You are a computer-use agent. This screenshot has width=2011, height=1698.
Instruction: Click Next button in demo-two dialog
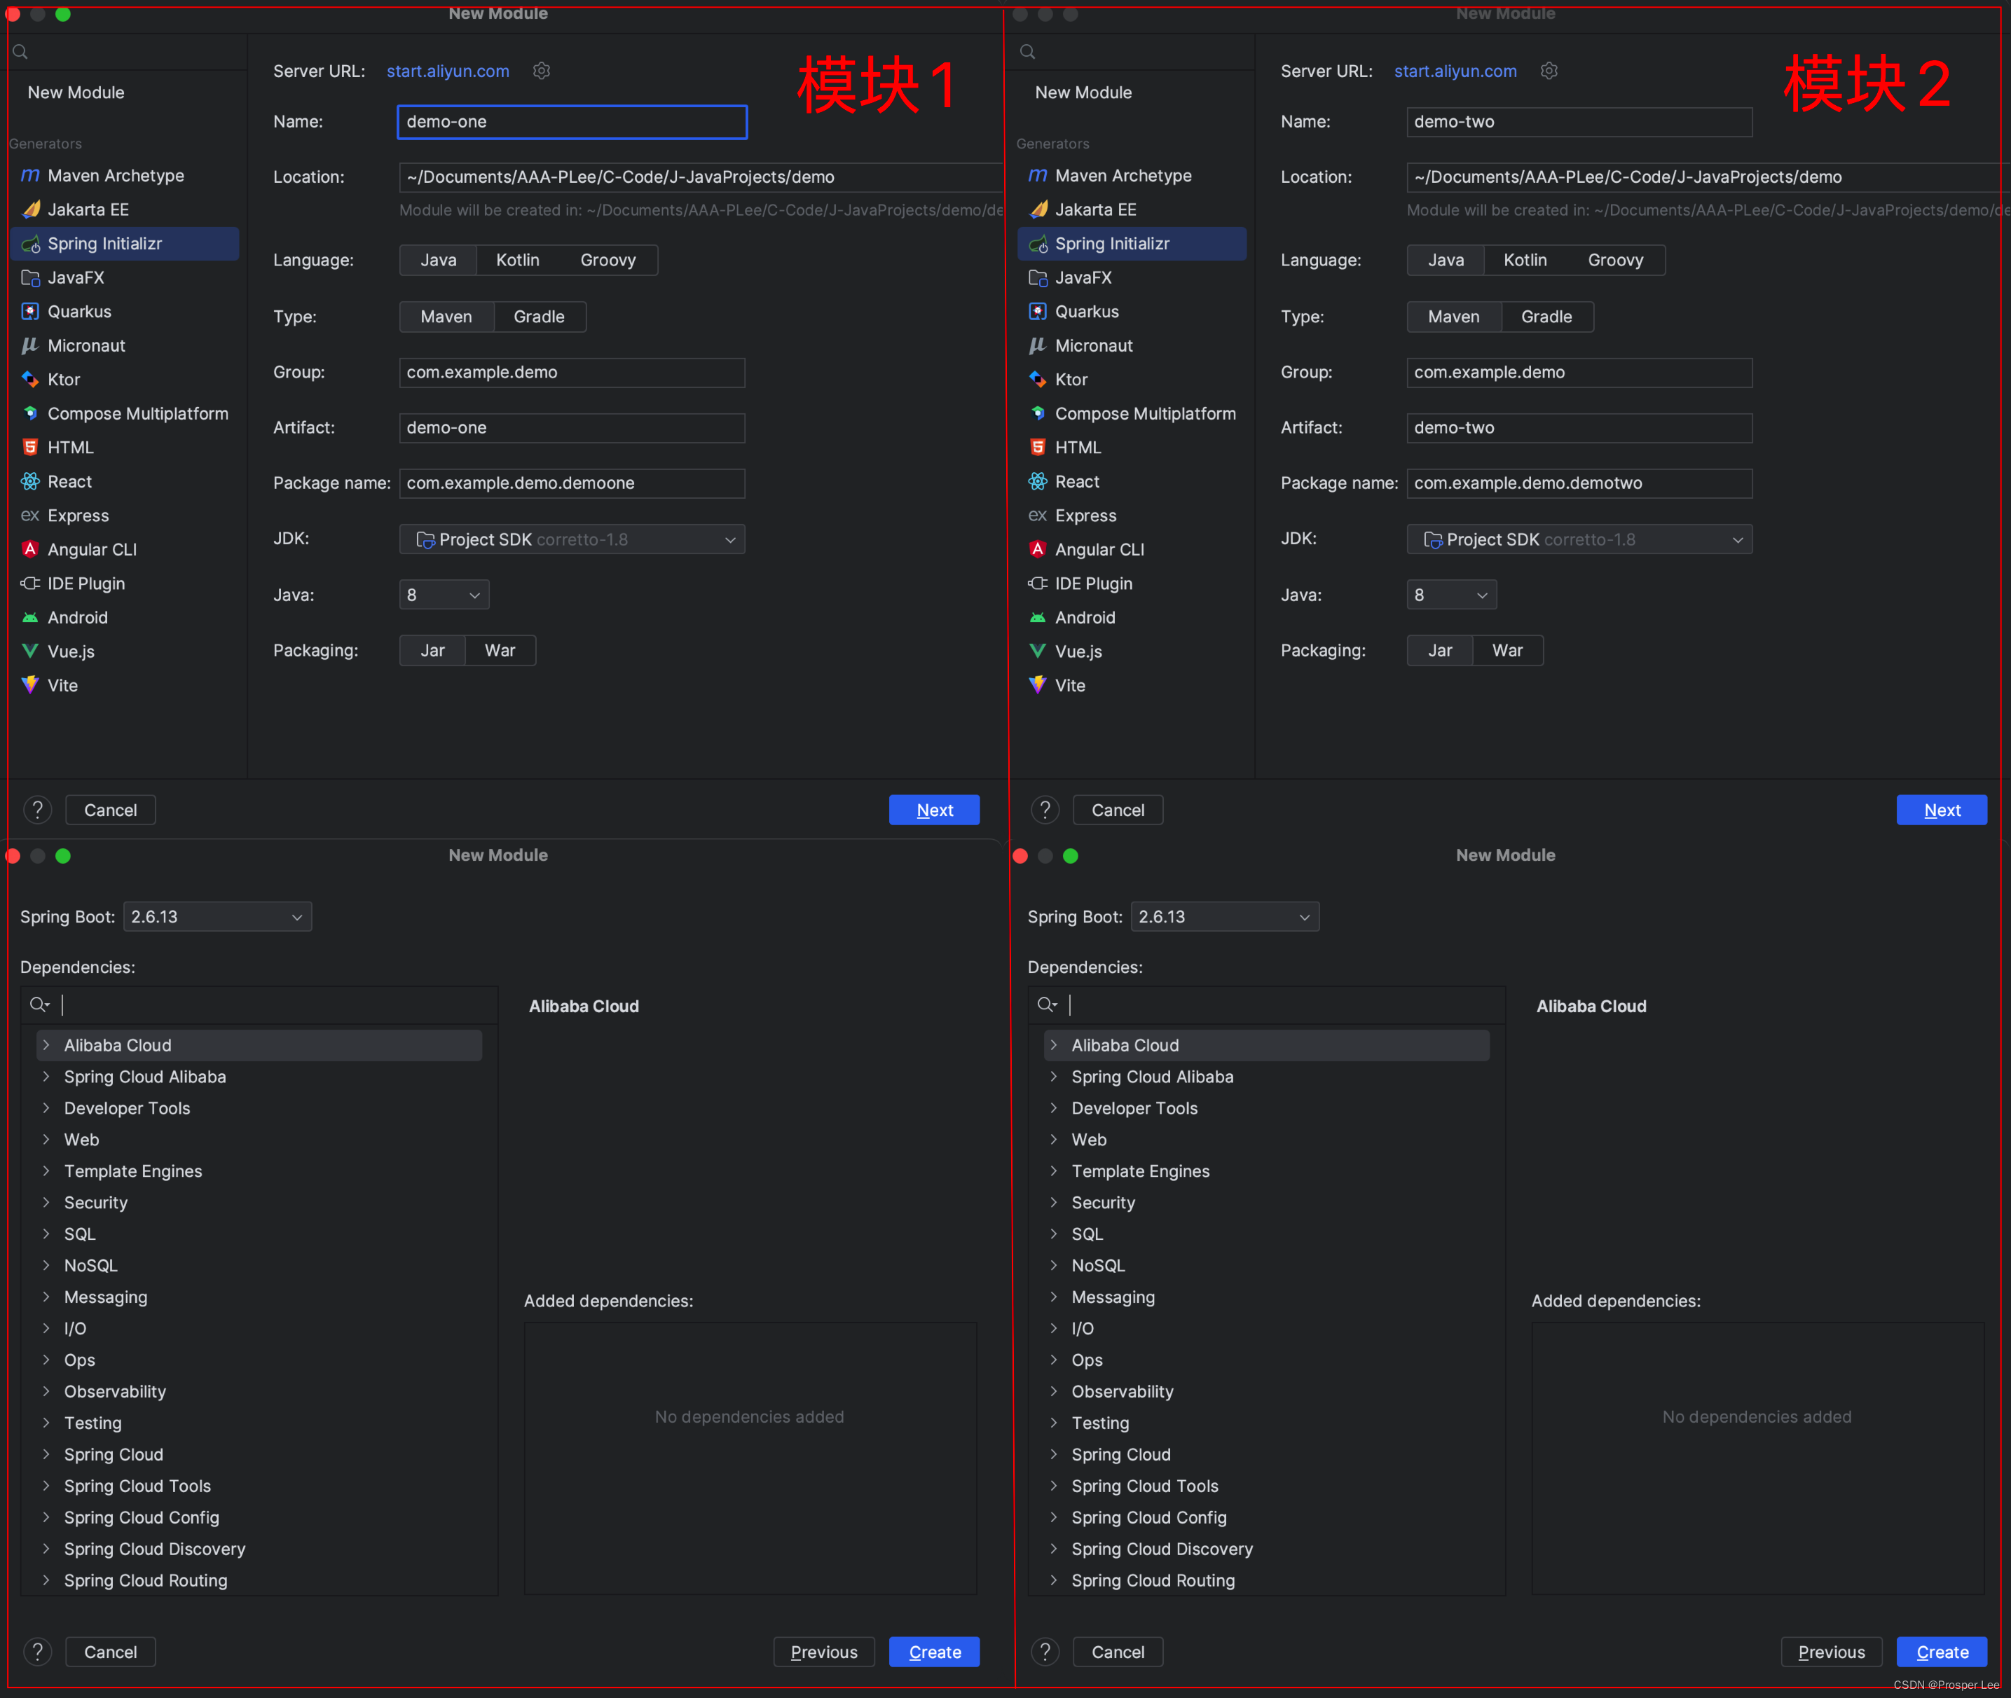pos(1941,810)
